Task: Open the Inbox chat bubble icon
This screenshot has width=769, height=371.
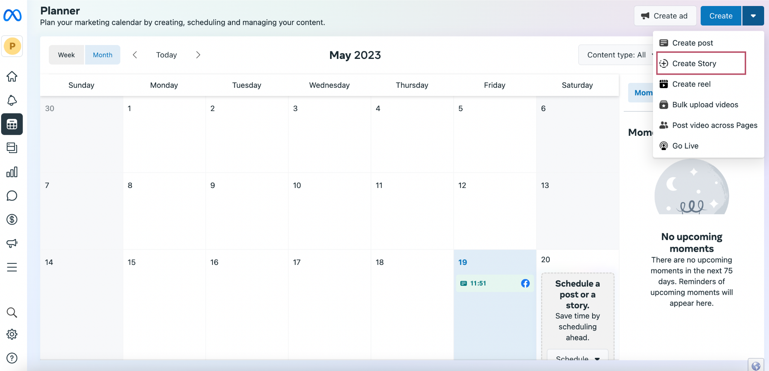Action: tap(12, 196)
